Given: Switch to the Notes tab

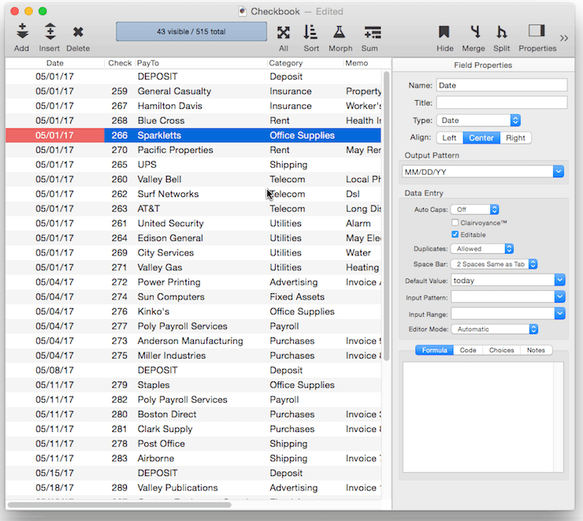Looking at the screenshot, I should (536, 350).
